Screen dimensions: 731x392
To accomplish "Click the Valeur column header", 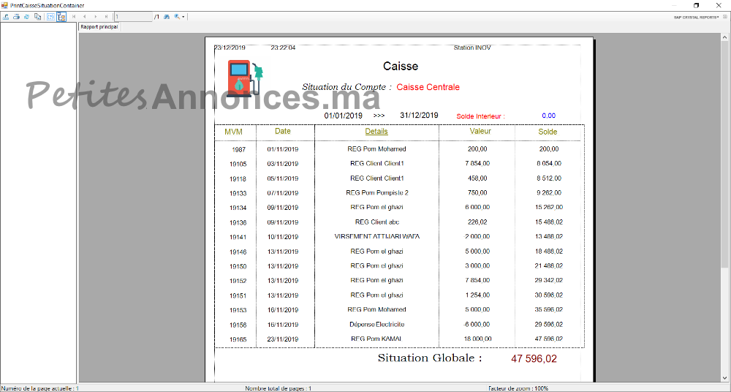I will point(480,132).
